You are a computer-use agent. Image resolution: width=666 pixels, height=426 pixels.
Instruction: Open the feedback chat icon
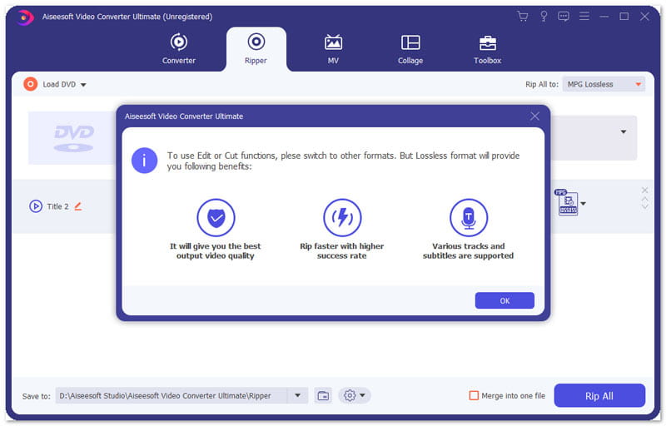(564, 17)
